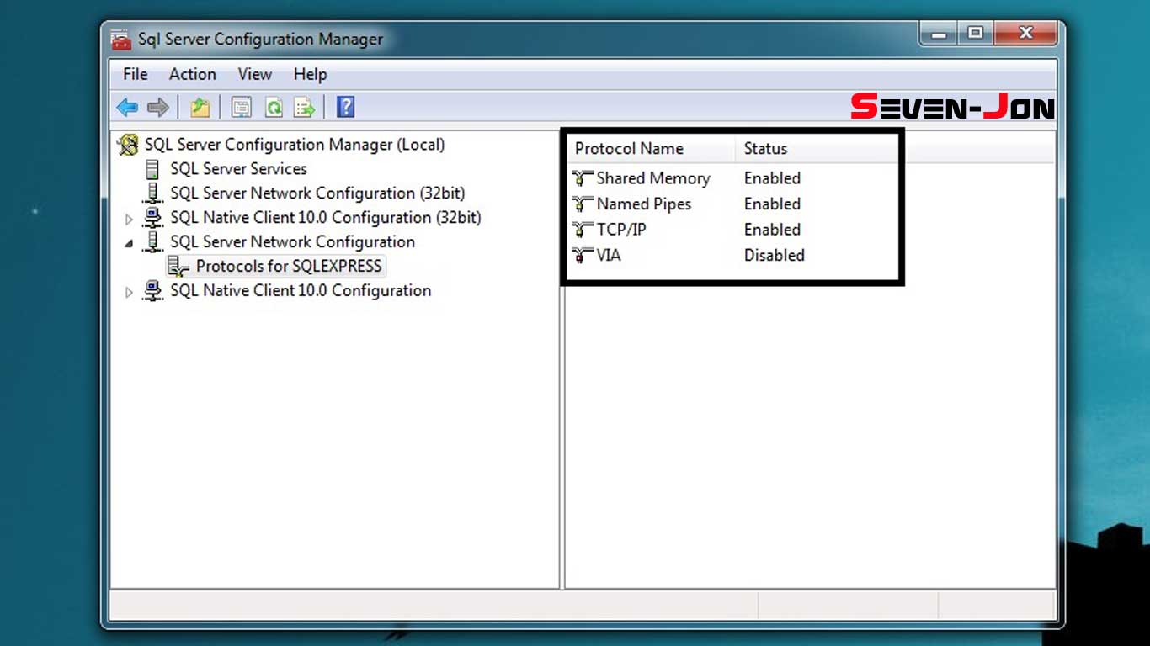Collapse SQL Server Network Configuration node
The height and width of the screenshot is (646, 1150).
129,243
